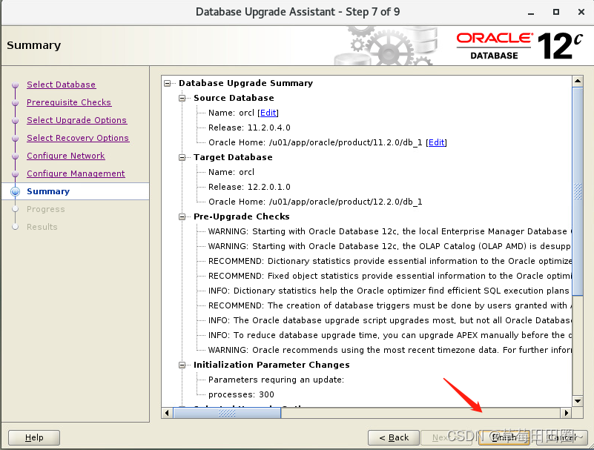Collapse the Pre-Upgrade Checks section
The height and width of the screenshot is (450, 594).
tap(182, 216)
